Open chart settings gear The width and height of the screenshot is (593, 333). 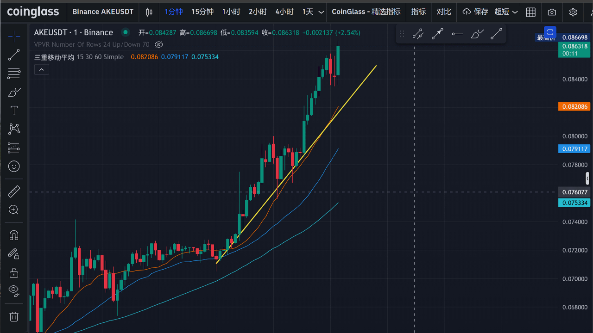[573, 12]
